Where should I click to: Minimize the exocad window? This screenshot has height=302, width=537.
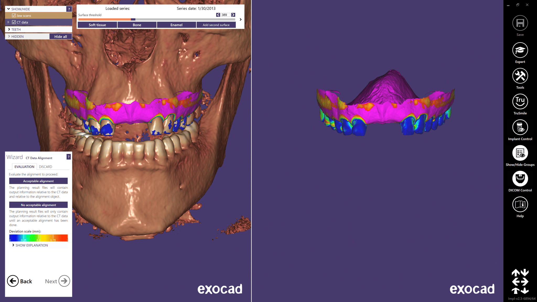click(x=508, y=5)
